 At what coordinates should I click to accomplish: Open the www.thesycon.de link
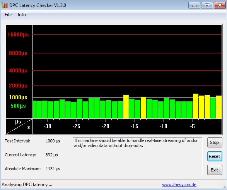point(179,185)
